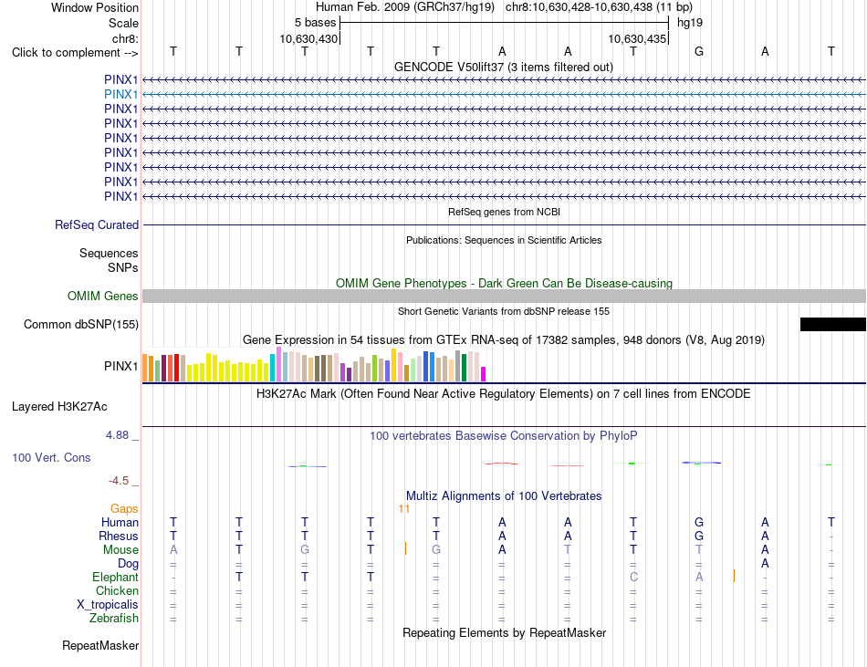Click the RepeatMasker track label
The width and height of the screenshot is (867, 667).
click(100, 645)
